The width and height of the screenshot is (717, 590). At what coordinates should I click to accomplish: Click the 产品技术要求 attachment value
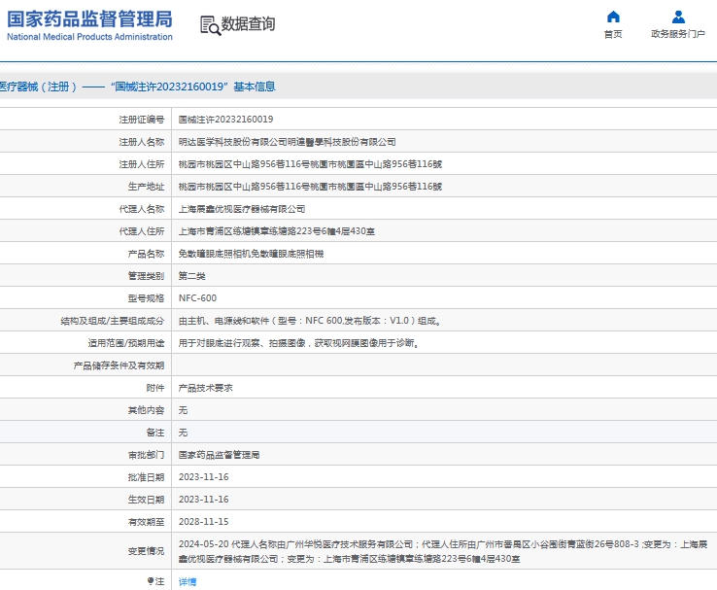[205, 388]
